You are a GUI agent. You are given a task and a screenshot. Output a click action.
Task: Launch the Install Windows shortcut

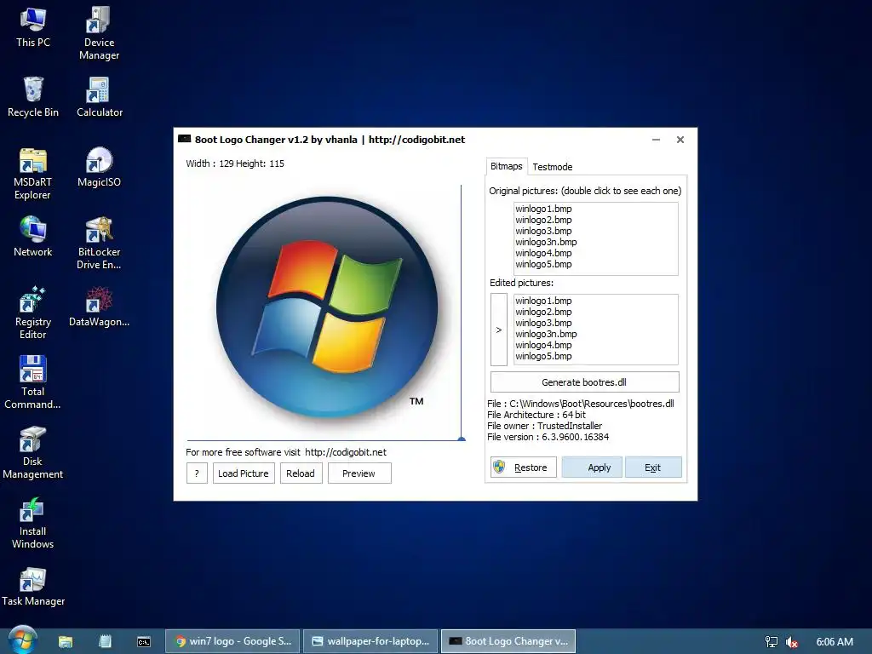point(33,523)
